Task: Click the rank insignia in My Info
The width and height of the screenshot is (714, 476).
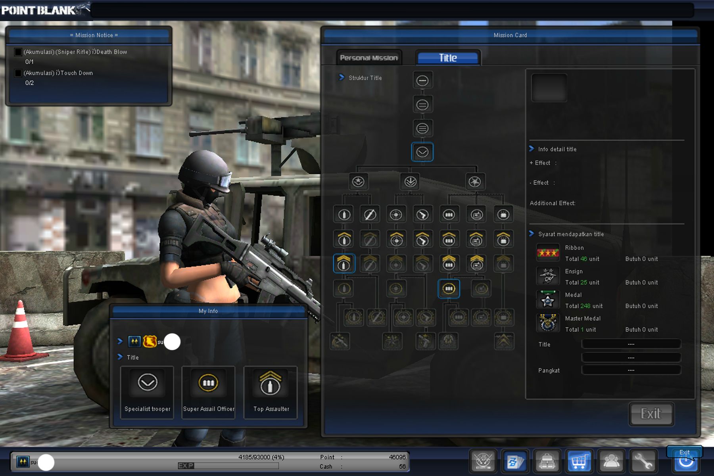Action: 134,341
